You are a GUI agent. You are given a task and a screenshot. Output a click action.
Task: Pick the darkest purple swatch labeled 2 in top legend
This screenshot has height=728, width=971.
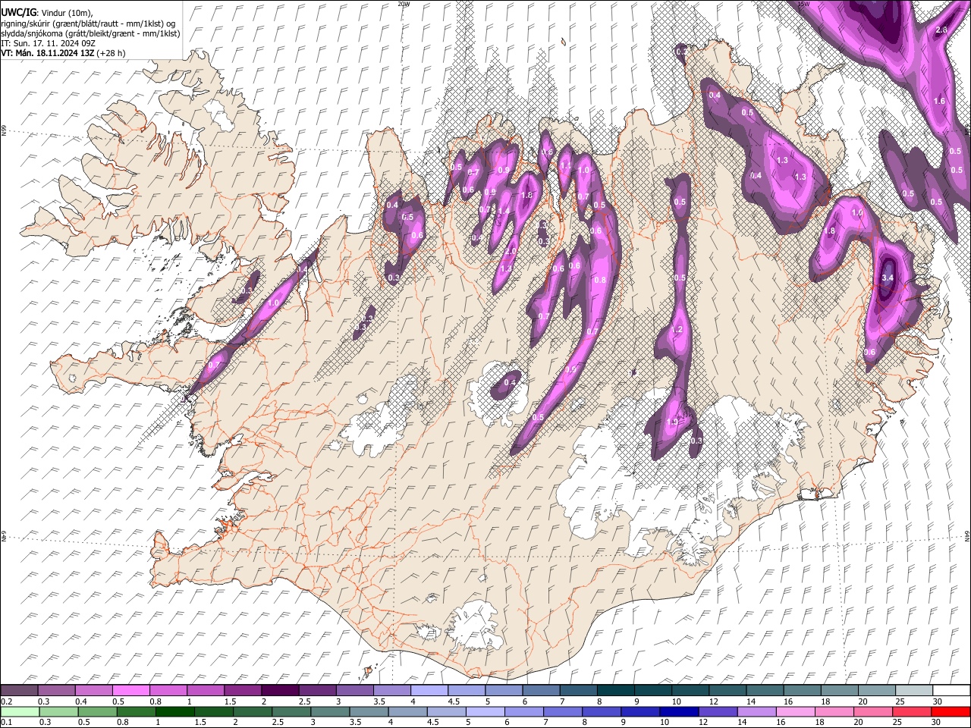[280, 690]
